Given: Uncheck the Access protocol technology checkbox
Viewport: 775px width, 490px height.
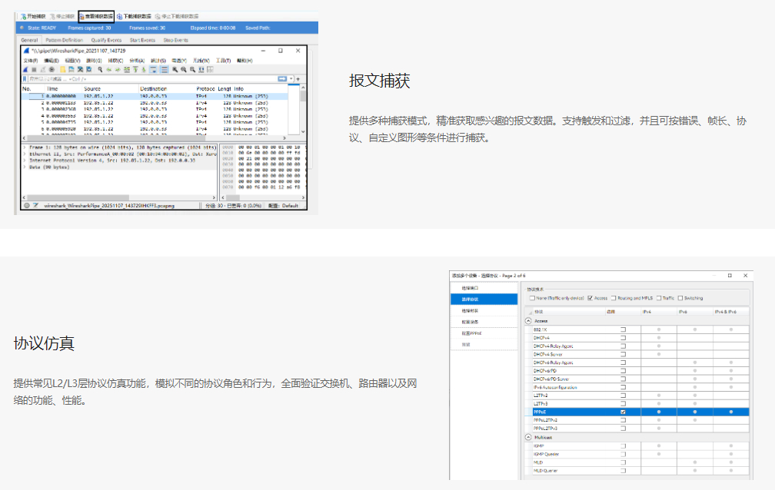Looking at the screenshot, I should click(x=590, y=298).
